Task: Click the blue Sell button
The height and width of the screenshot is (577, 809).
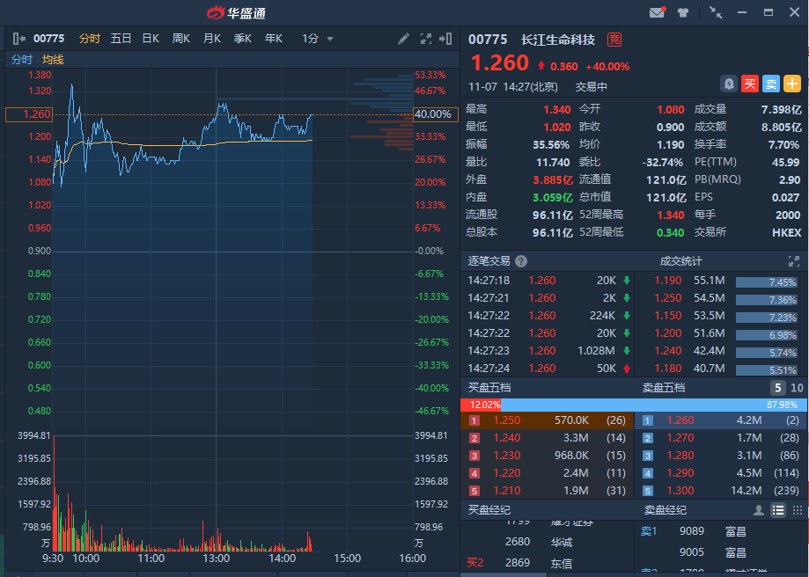Action: (x=770, y=84)
